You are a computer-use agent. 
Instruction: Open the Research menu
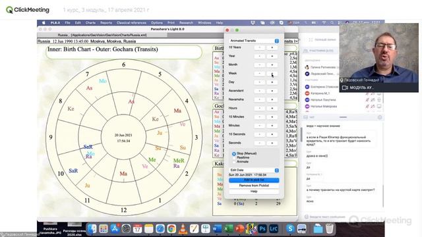[x=186, y=23]
